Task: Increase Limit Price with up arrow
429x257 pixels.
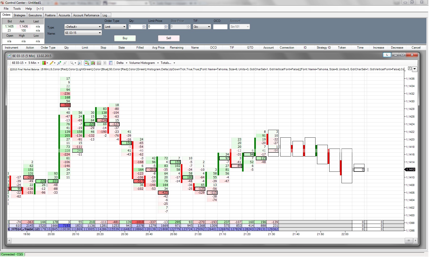Action: 166,26
